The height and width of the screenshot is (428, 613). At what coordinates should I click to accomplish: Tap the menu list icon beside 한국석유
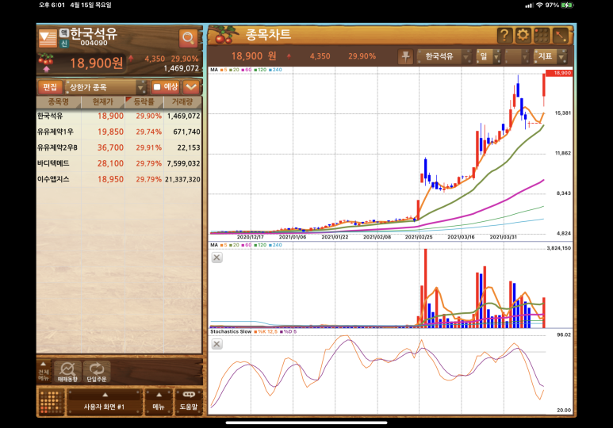[48, 39]
